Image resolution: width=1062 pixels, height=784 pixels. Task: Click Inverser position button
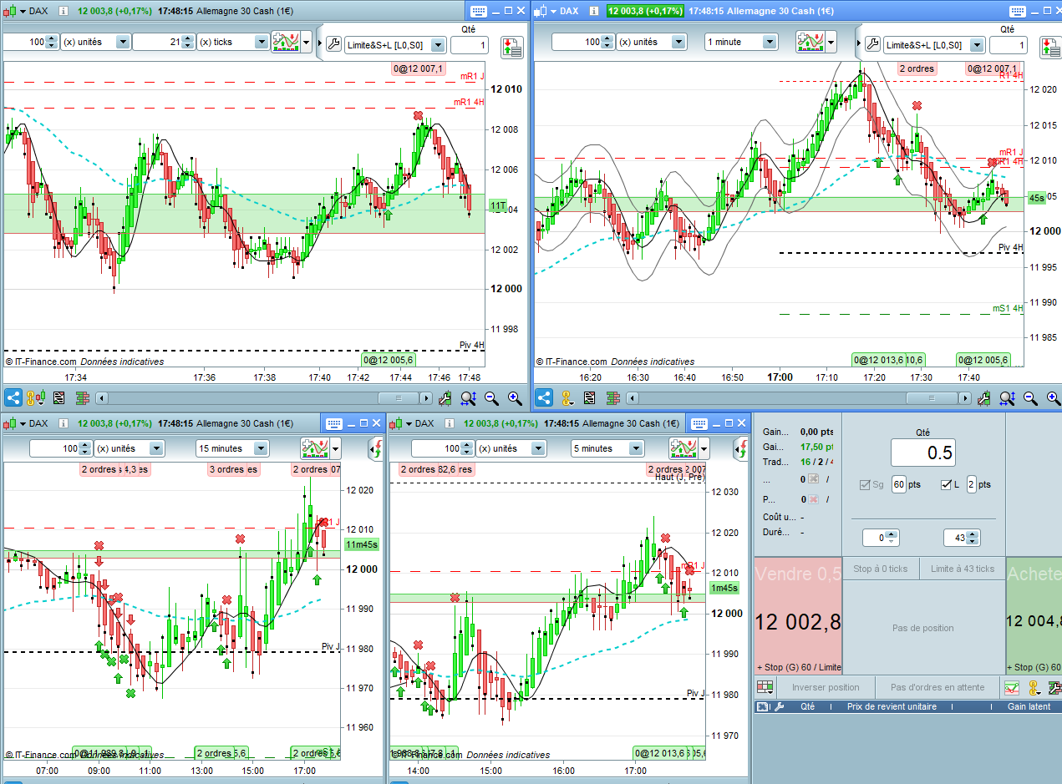tap(826, 687)
